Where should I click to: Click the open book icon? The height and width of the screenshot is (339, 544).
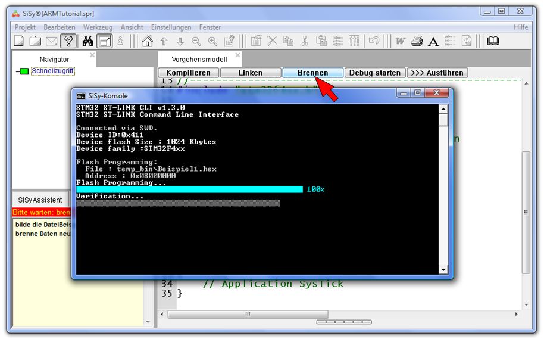[493, 41]
